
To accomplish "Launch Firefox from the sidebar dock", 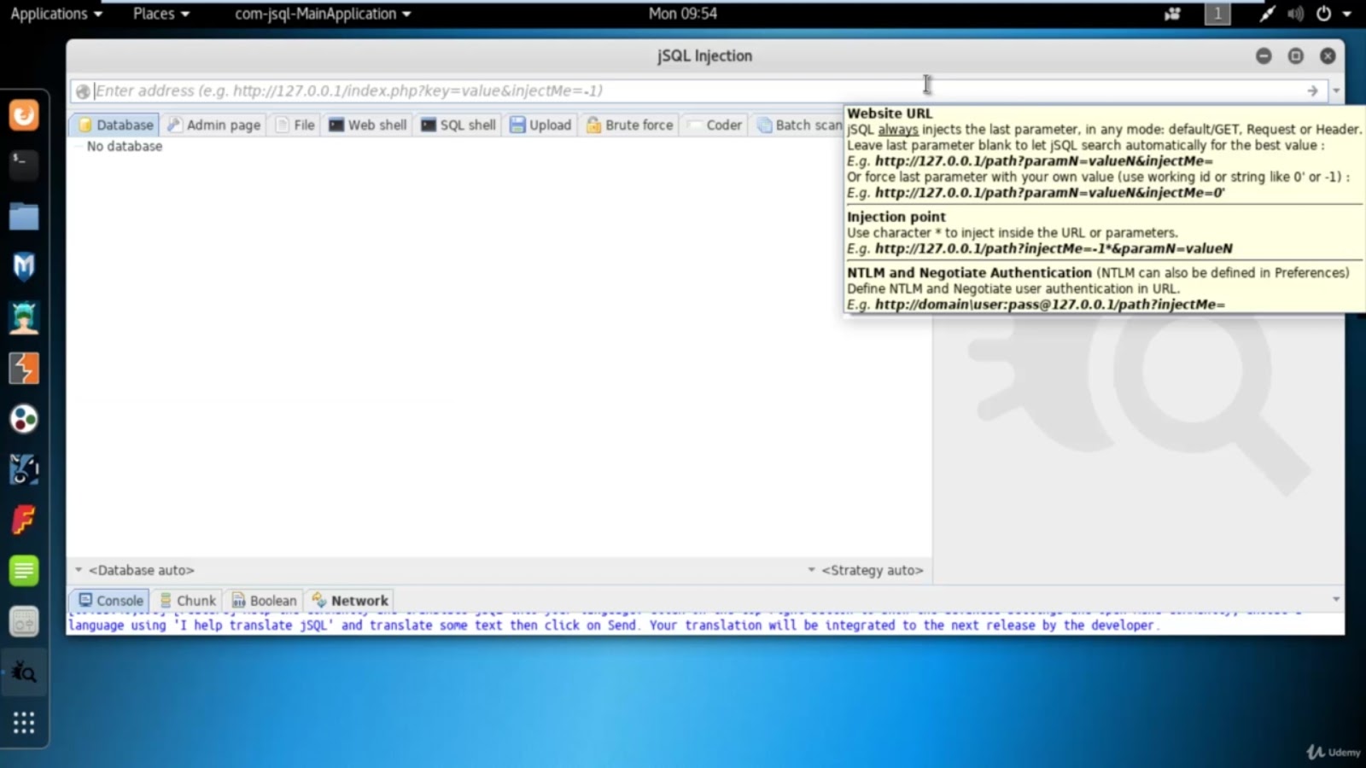I will click(23, 115).
